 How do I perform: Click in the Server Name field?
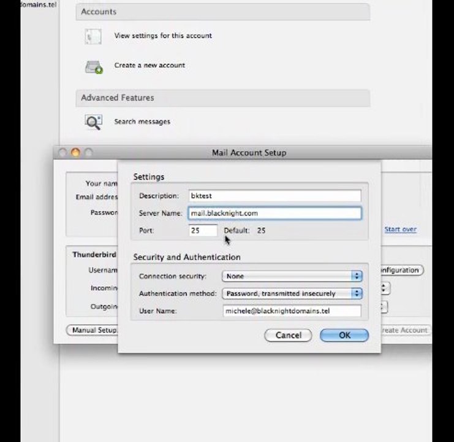coord(274,213)
